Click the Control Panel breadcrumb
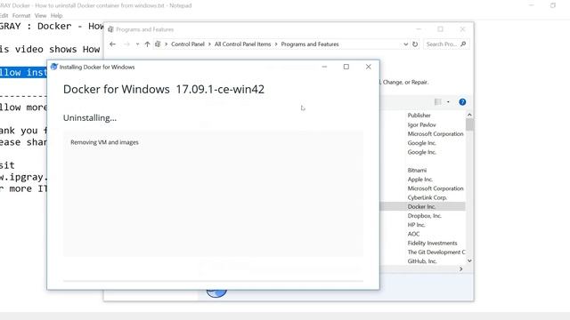570x320 pixels. pyautogui.click(x=188, y=44)
